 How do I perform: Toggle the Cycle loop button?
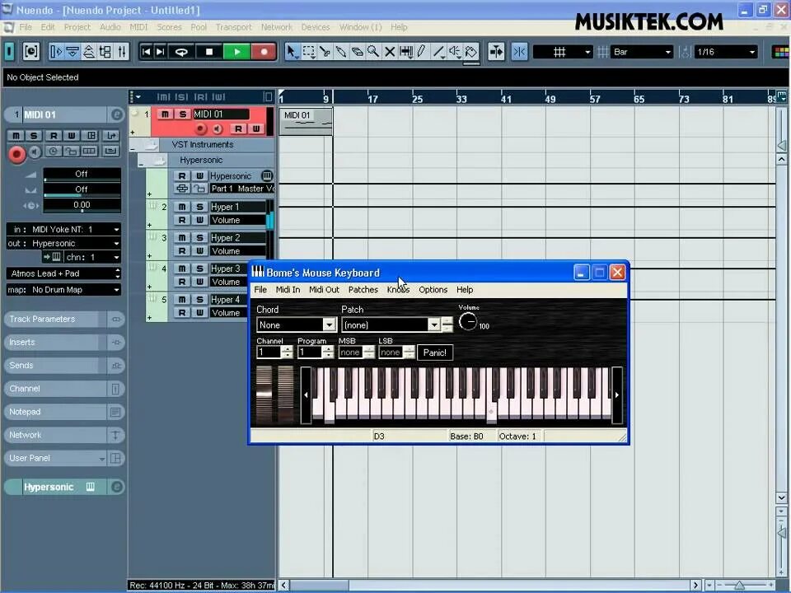pyautogui.click(x=181, y=51)
